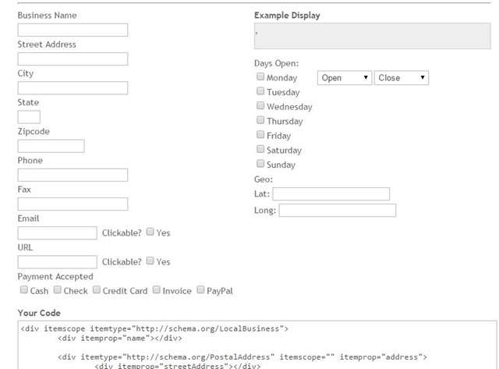Check the Cash payment option

pyautogui.click(x=24, y=289)
